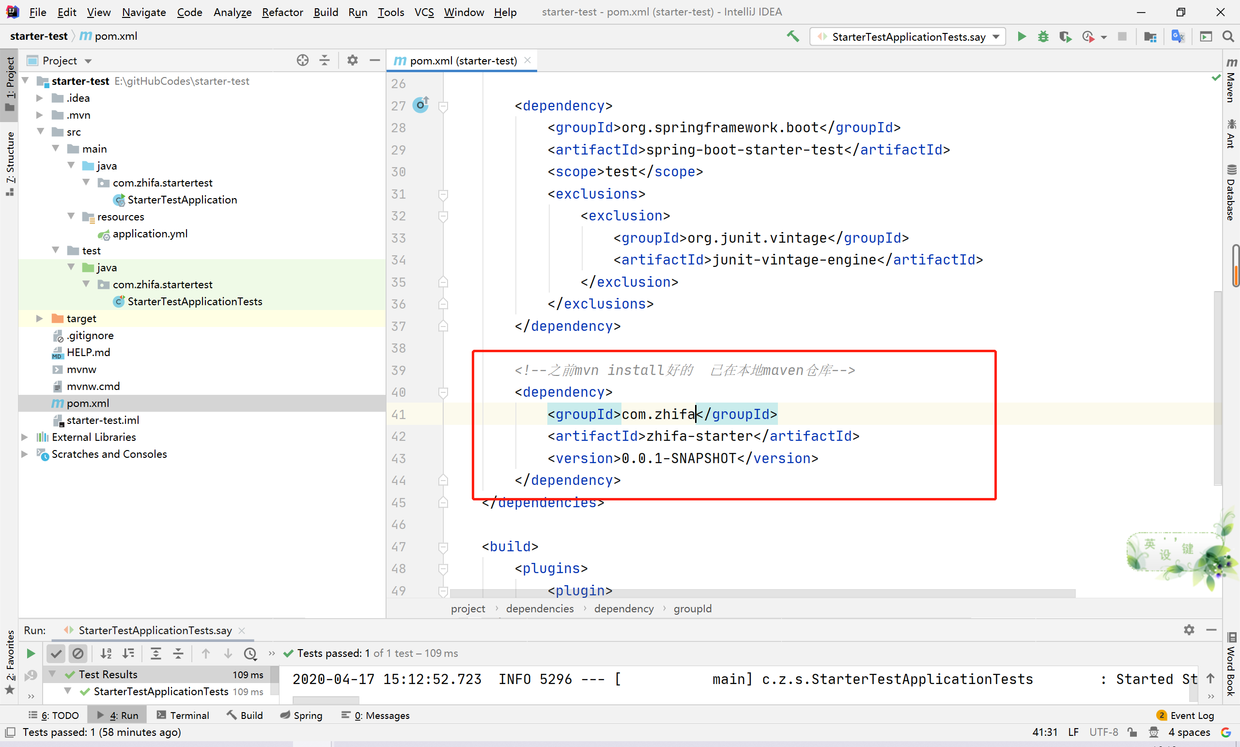1240x747 pixels.
Task: Run StarterTestApplicationTests.say with green play icon
Action: pos(1022,36)
